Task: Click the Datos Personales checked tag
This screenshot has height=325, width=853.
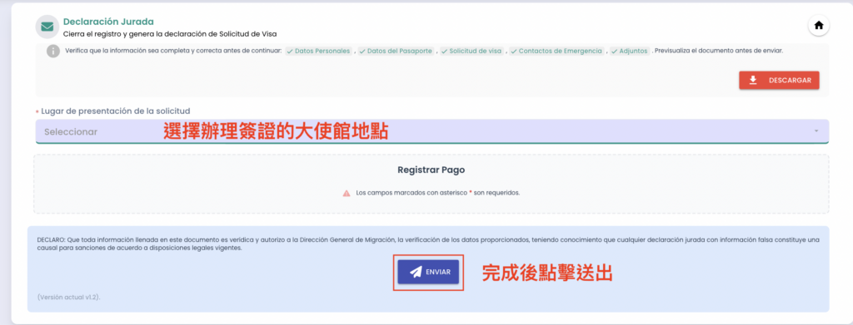Action: 318,51
